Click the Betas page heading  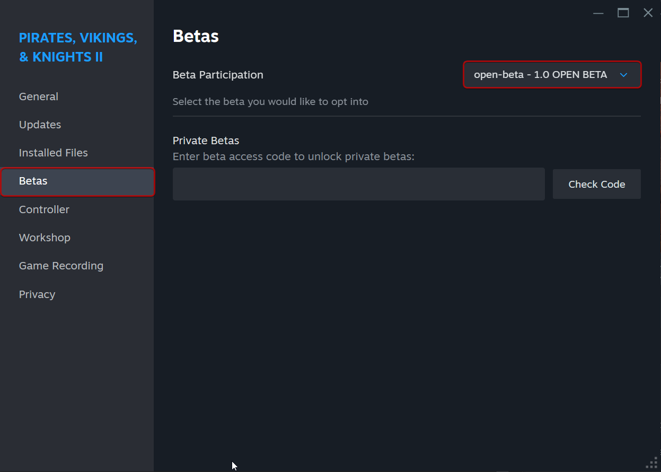pos(196,36)
